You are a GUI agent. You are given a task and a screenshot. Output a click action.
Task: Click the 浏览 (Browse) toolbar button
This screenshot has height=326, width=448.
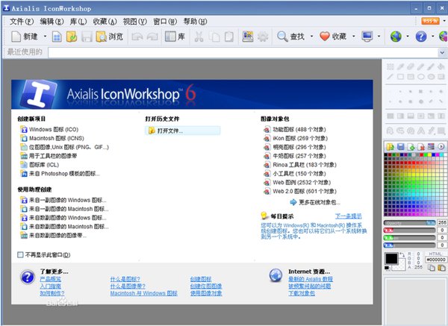tap(109, 36)
